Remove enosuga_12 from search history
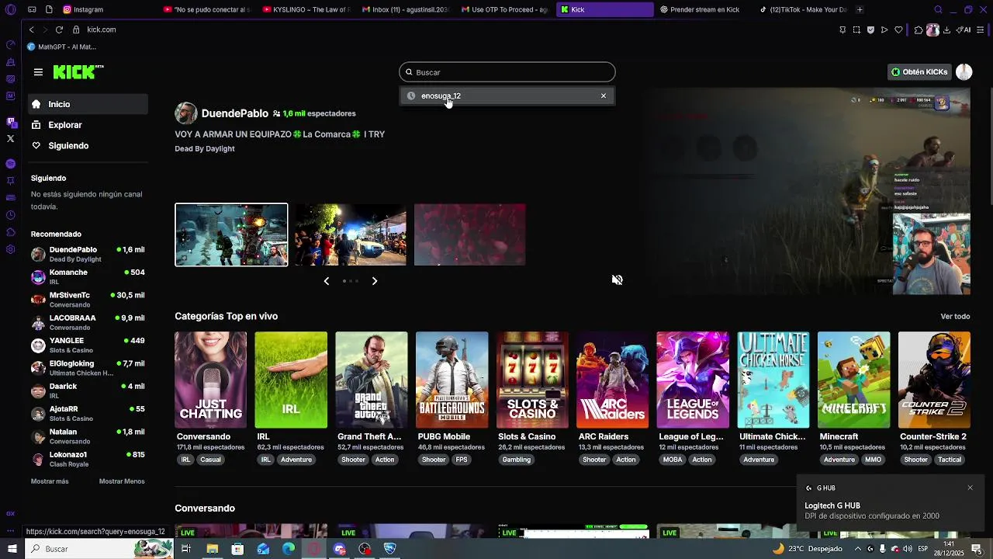The width and height of the screenshot is (993, 559). click(x=604, y=96)
